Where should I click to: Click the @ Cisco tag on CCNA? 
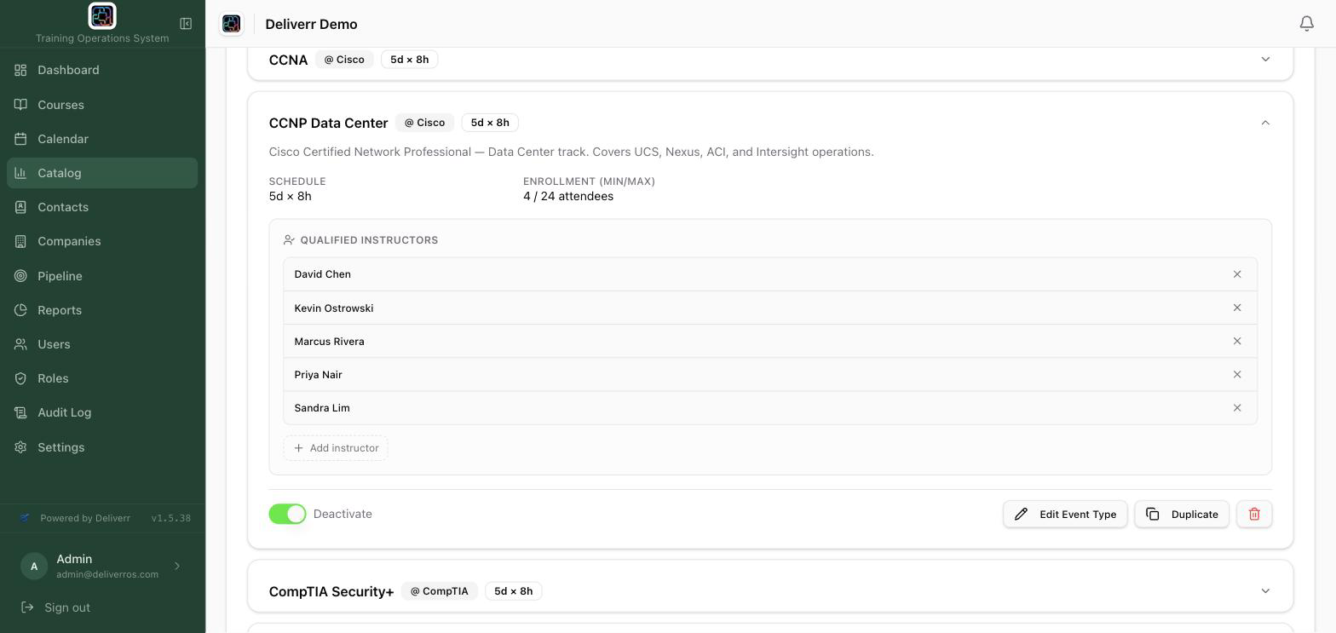pyautogui.click(x=344, y=60)
